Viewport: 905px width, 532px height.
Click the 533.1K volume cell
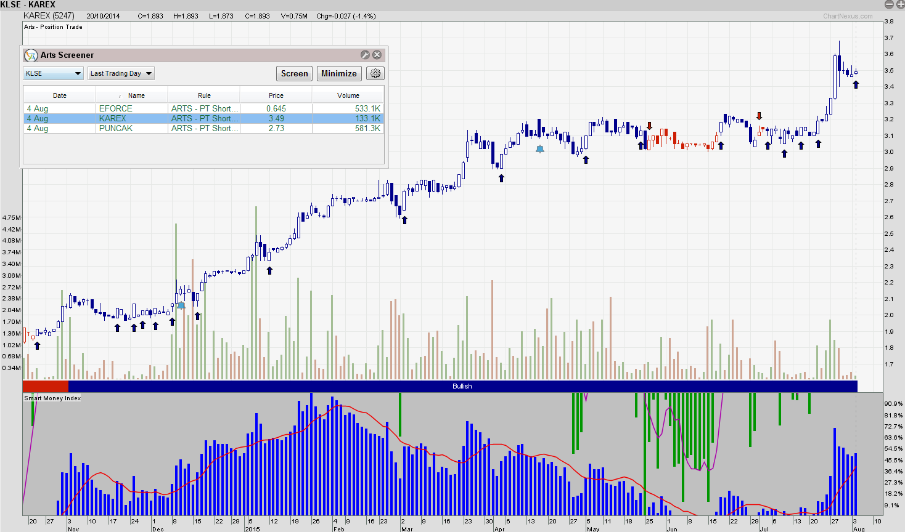348,108
